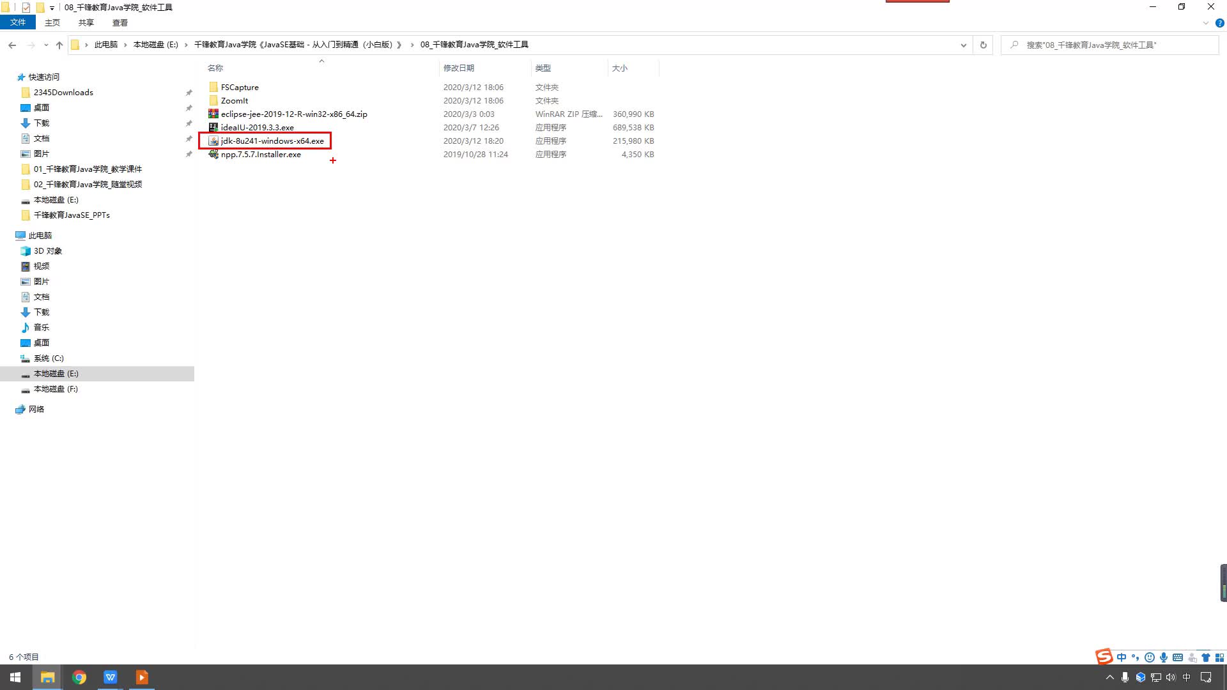1227x690 pixels.
Task: Click properties icon in quick access toolbar
Action: 26,8
